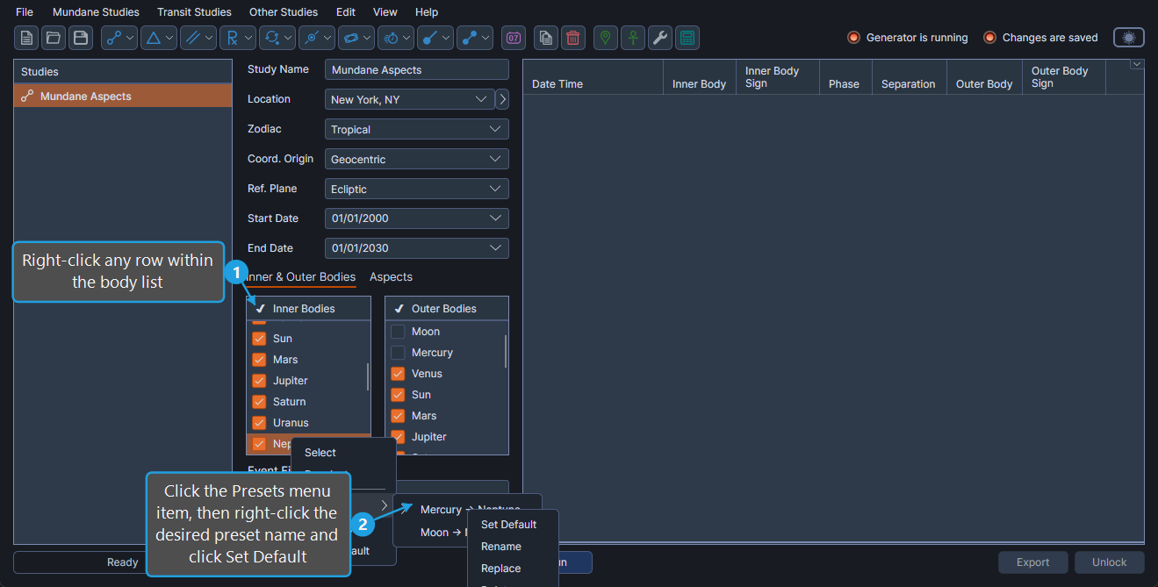Uncheck Mars in the Inner Bodies list
This screenshot has width=1158, height=587.
pos(259,360)
